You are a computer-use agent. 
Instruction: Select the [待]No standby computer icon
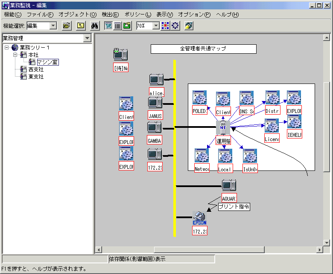(x=120, y=55)
